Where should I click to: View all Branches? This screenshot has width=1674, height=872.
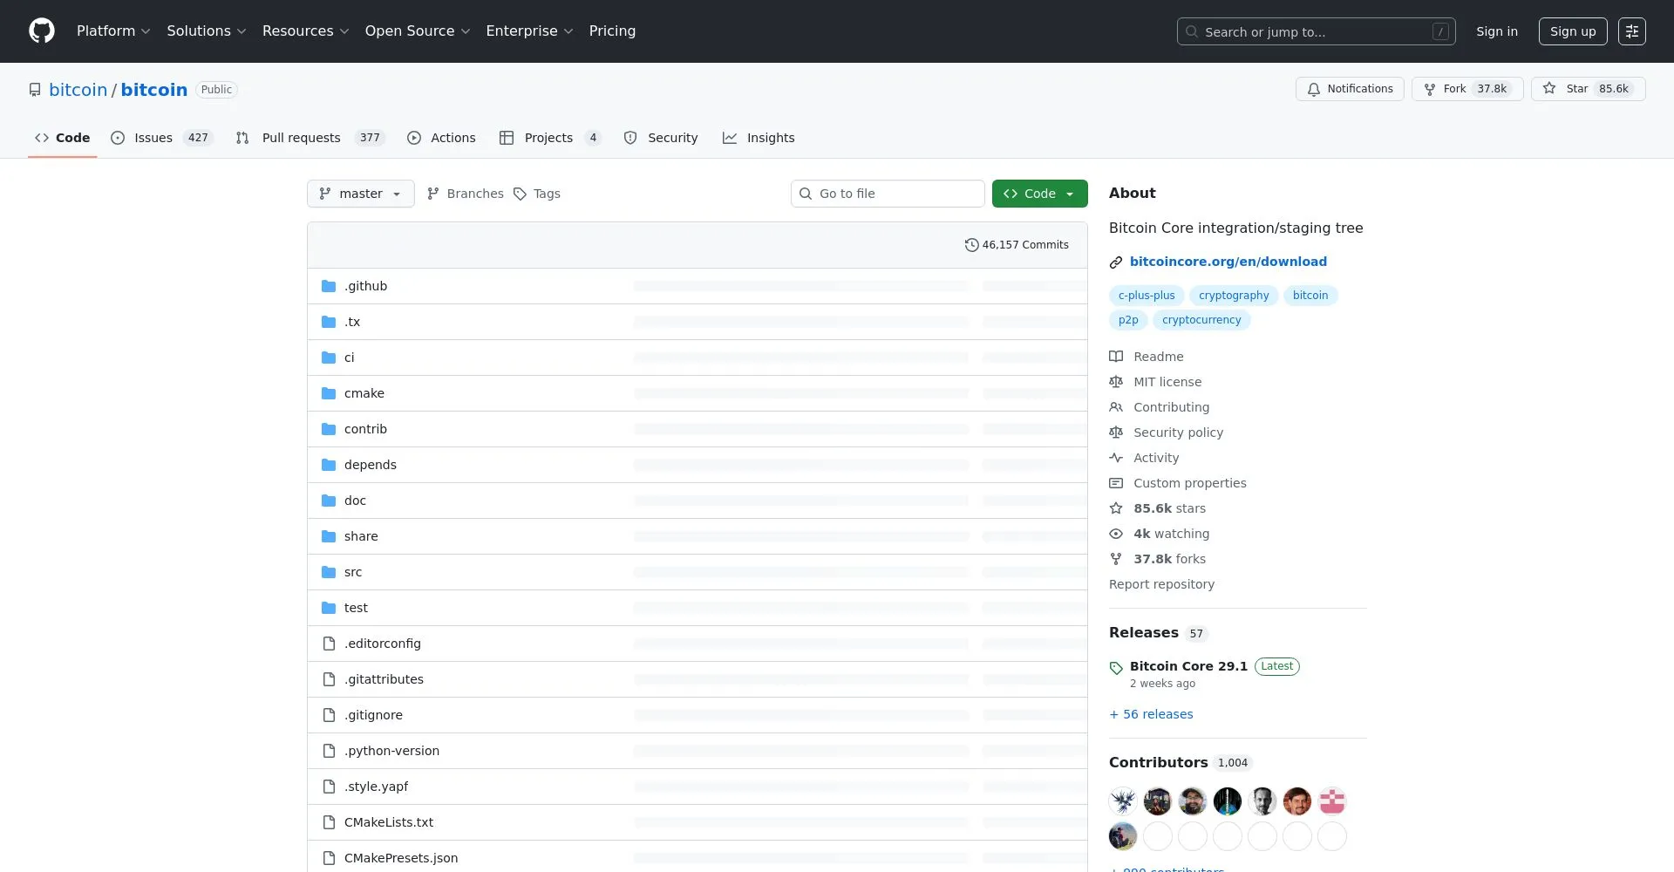pyautogui.click(x=466, y=194)
